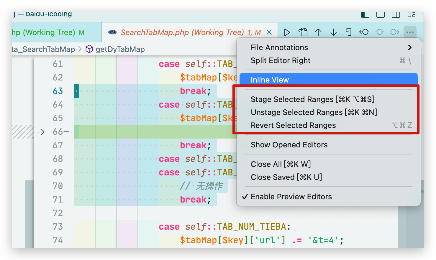Click Revert Selected Ranges in context menu

pyautogui.click(x=293, y=125)
